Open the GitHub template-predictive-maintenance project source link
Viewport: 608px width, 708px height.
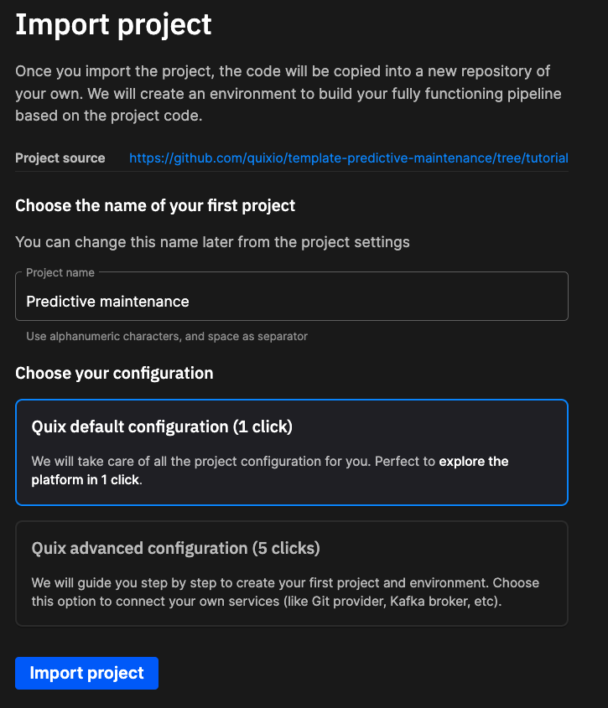349,158
